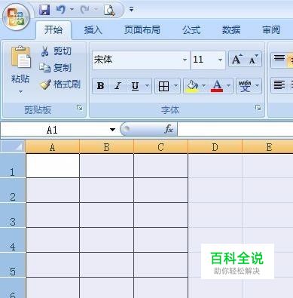The height and width of the screenshot is (298, 293).
Task: Open the Customize Quick Access Toolbar arrow
Action: pos(131,10)
